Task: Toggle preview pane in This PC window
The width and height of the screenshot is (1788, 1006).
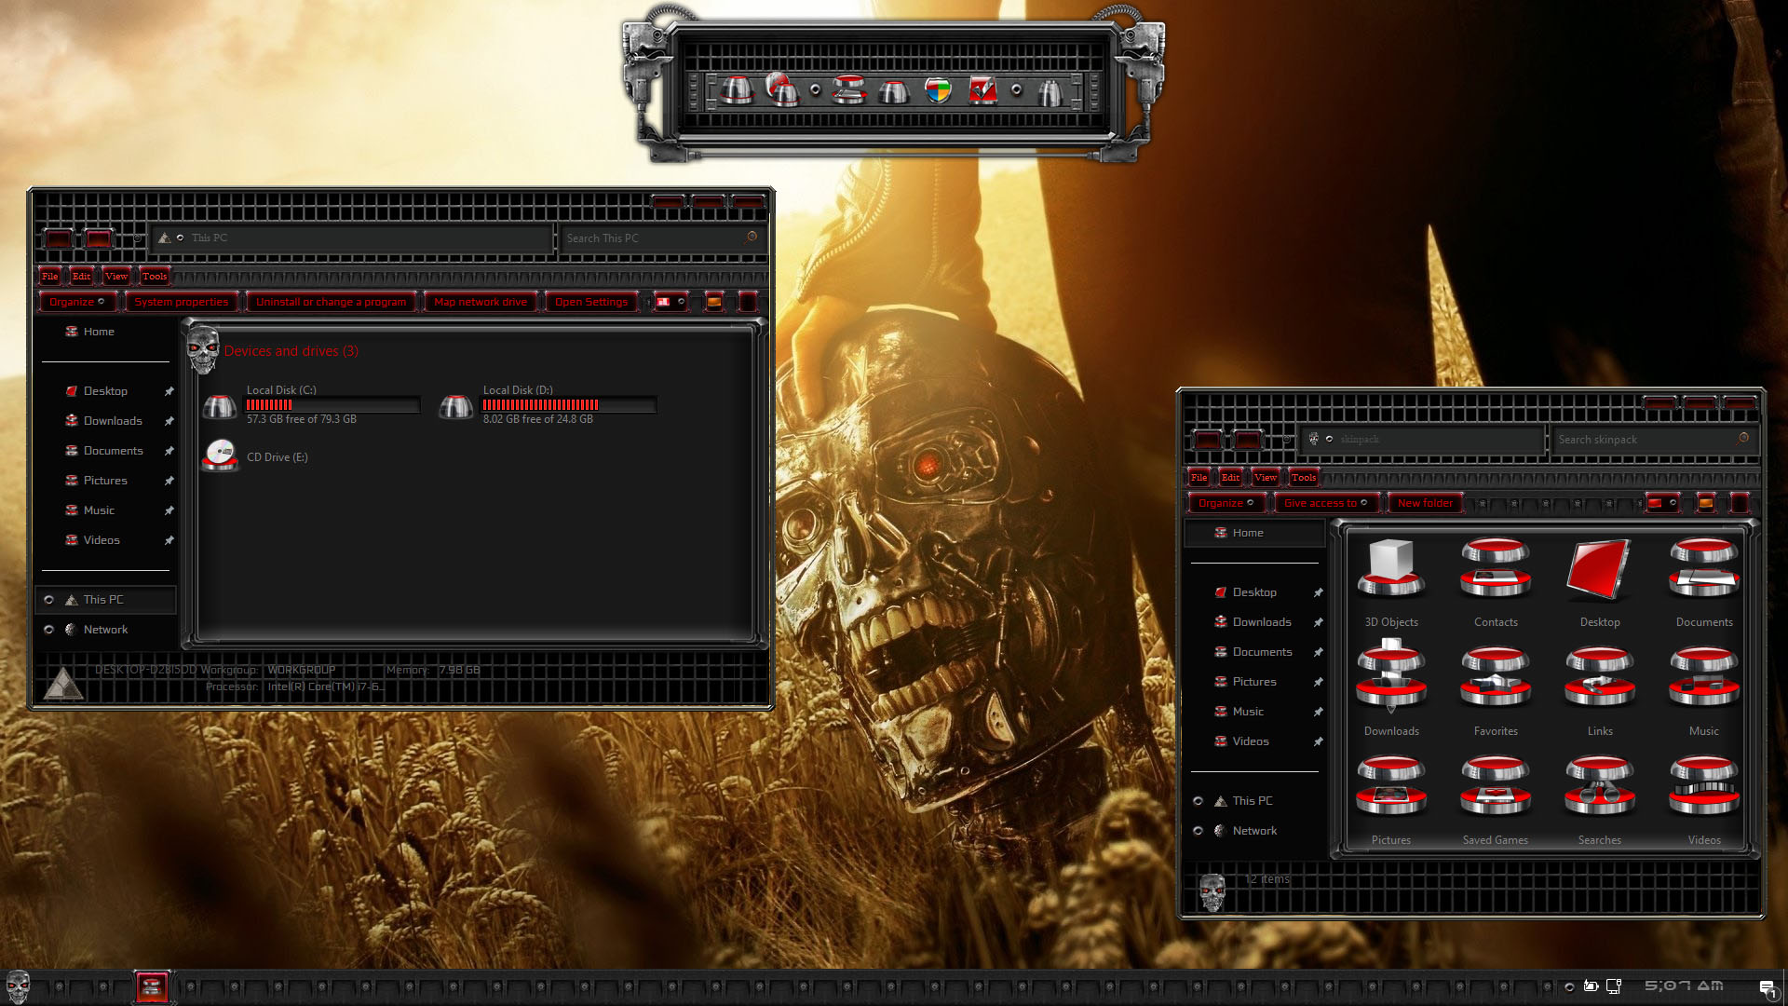Action: [714, 302]
